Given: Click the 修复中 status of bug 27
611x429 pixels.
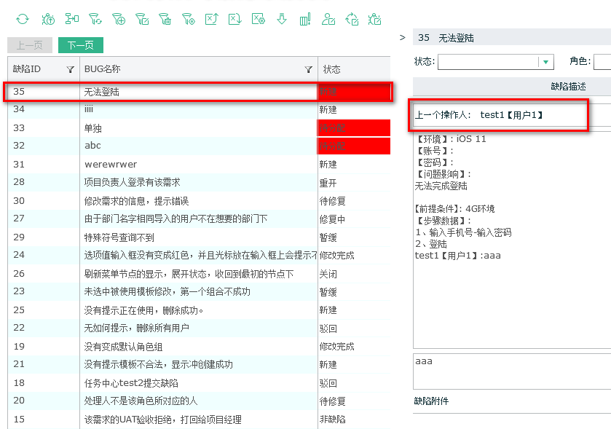Looking at the screenshot, I should point(332,219).
